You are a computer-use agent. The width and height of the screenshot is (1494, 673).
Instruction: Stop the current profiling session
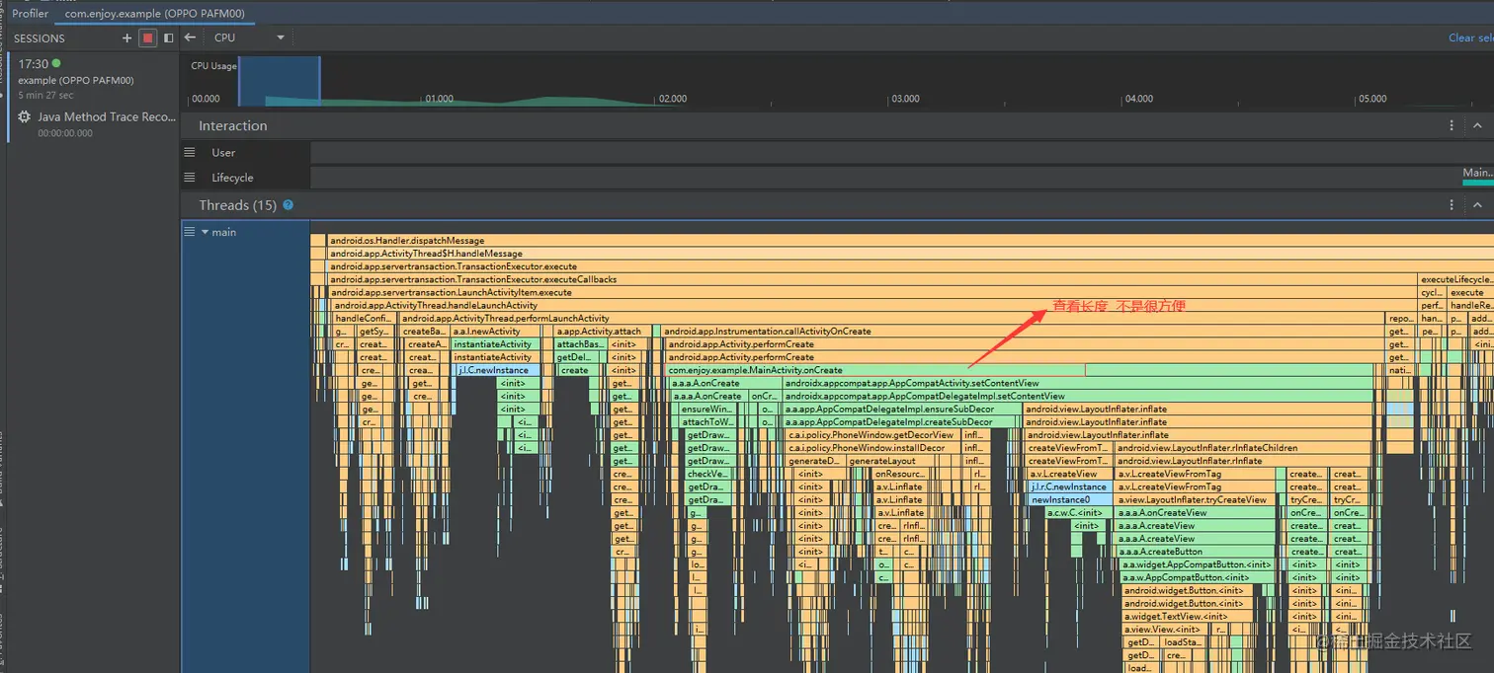[x=148, y=38]
